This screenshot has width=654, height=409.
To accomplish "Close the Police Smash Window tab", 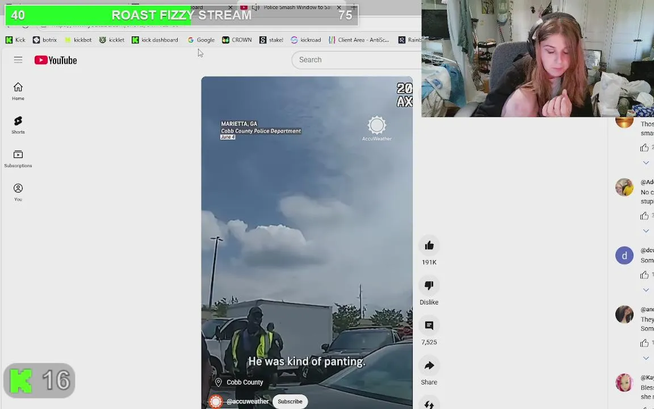I will pyautogui.click(x=339, y=7).
